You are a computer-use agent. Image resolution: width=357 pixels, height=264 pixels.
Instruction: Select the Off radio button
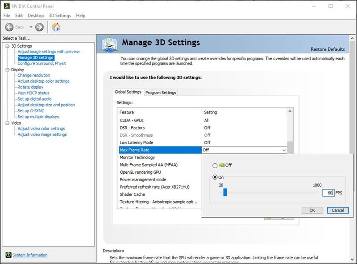pyautogui.click(x=215, y=166)
